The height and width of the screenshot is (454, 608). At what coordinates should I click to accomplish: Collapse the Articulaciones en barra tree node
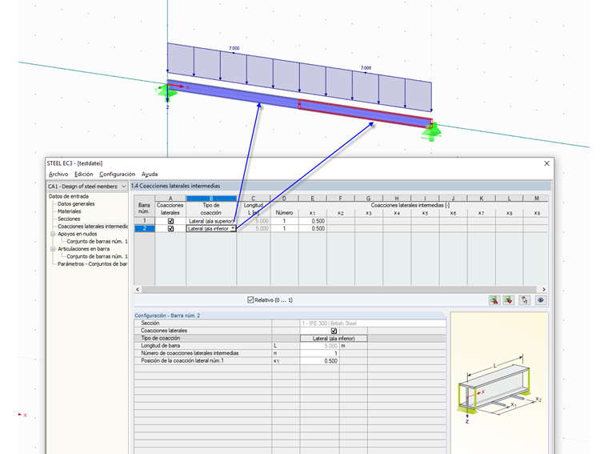pyautogui.click(x=53, y=249)
